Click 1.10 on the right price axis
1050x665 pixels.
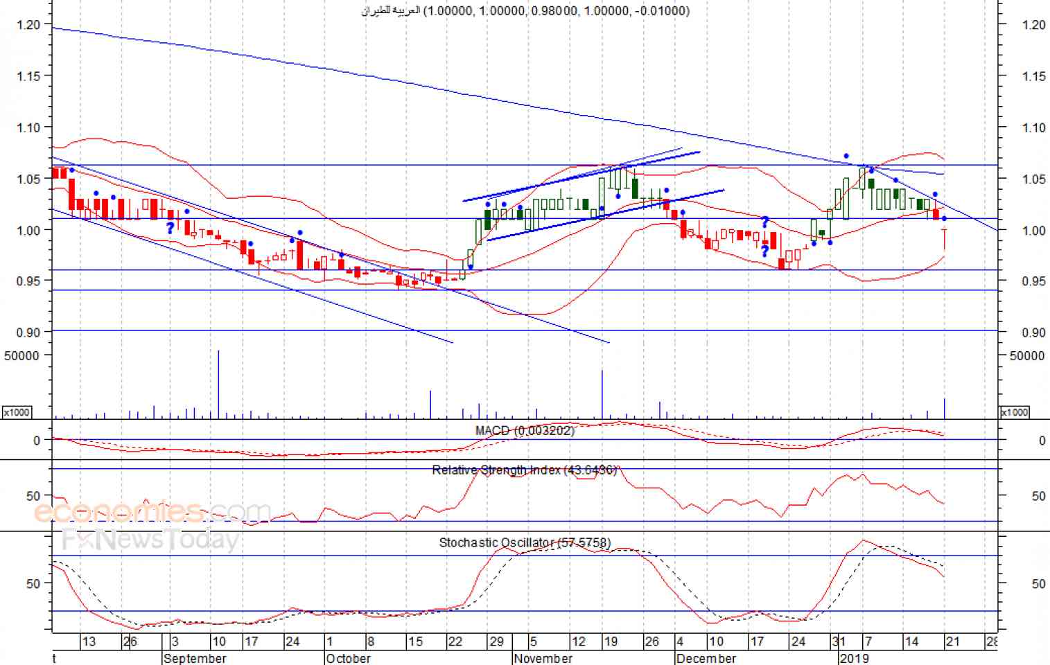(x=1034, y=127)
